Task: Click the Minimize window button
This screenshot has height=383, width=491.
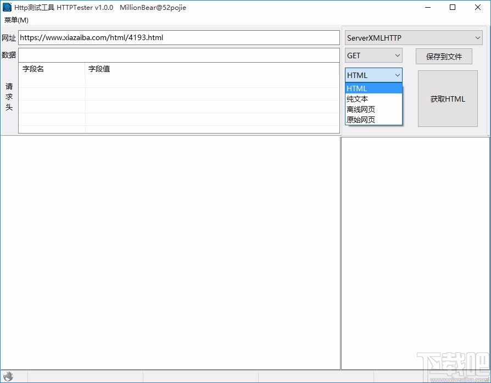Action: click(427, 7)
